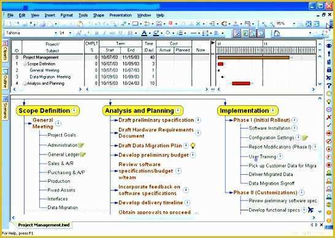
Task: Switch to the Outline side tab
Action: click(5, 79)
